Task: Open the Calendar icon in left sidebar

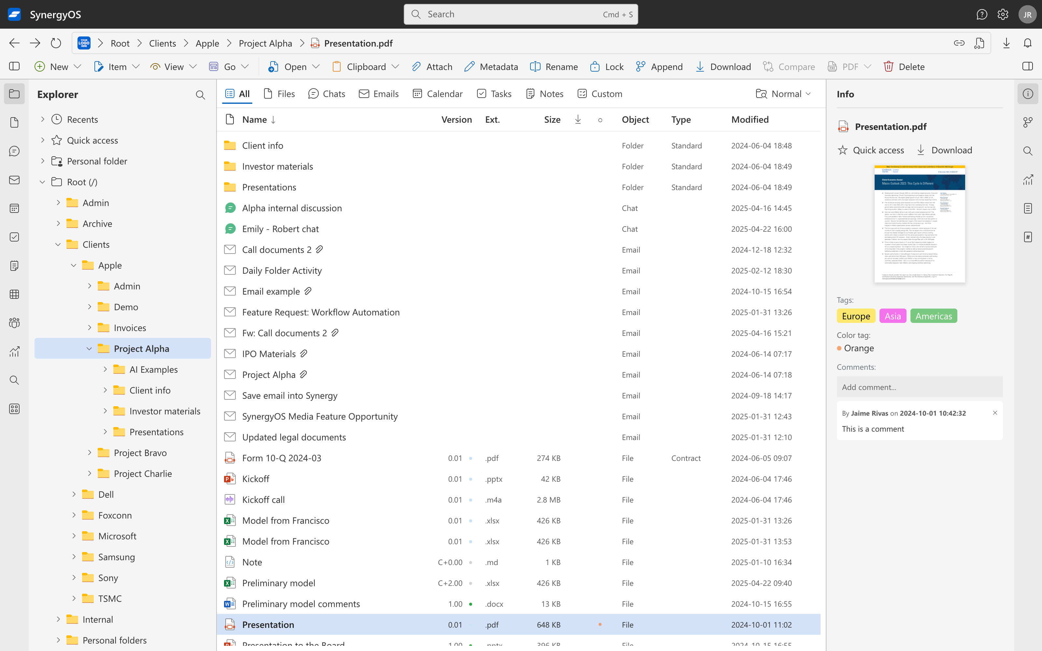Action: (x=14, y=208)
